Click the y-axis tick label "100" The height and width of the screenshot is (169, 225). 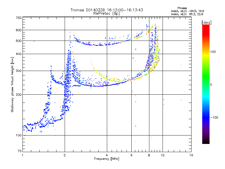[x=19, y=135]
